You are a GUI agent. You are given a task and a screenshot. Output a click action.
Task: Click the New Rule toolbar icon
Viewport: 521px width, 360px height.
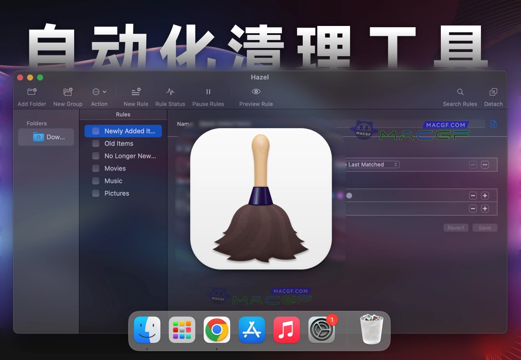coord(136,91)
